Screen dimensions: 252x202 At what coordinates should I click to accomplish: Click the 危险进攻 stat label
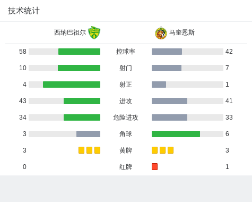[126, 117]
